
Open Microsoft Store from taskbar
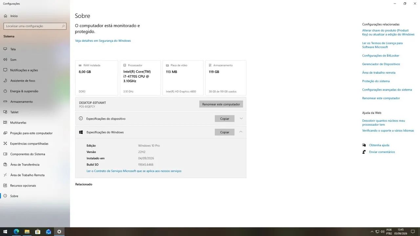pos(38,232)
